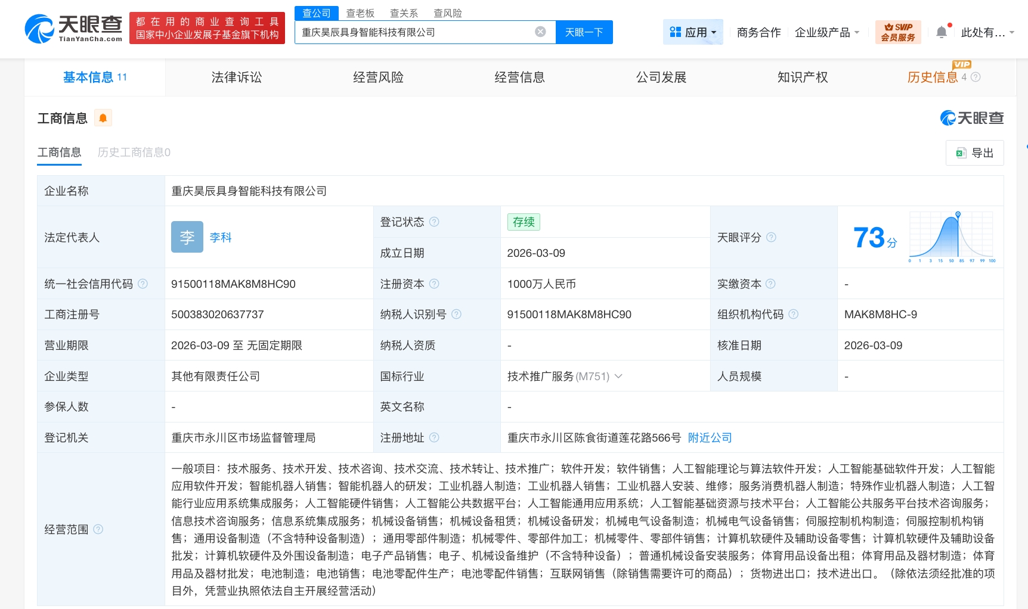Click the help icon beside 统一社会信用代码
This screenshot has height=609, width=1028.
click(x=143, y=284)
